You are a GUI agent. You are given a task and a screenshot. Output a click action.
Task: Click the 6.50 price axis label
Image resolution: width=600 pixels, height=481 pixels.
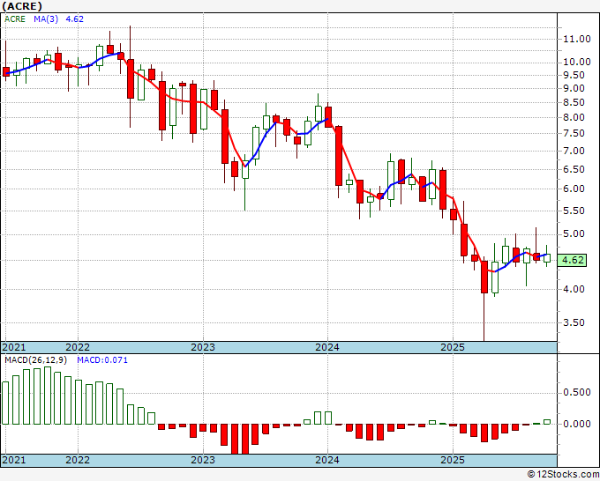click(x=574, y=169)
